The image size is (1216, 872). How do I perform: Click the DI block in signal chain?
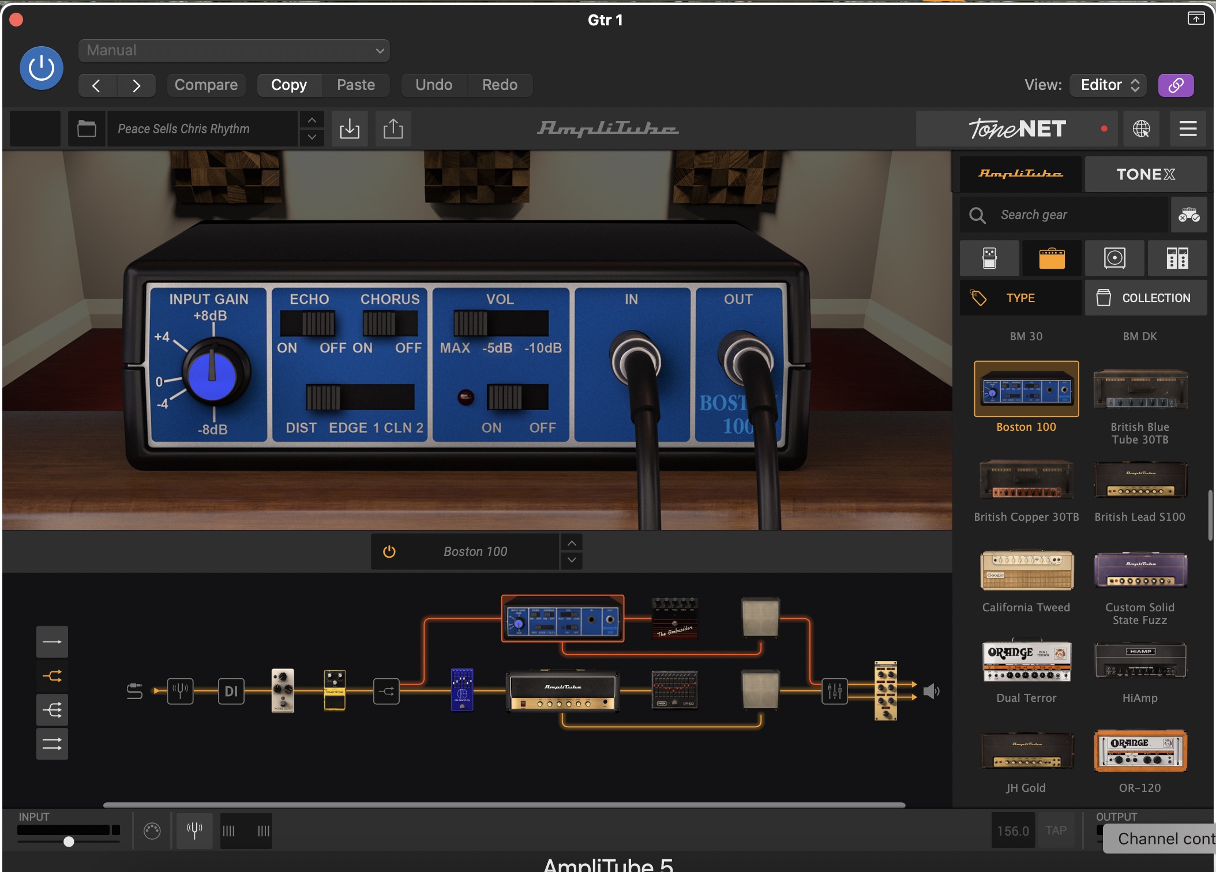[231, 691]
